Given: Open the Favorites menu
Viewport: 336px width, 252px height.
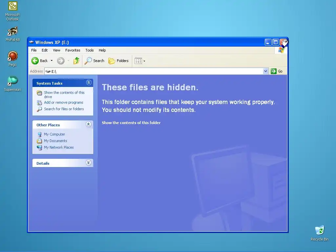Looking at the screenshot, I should [73, 50].
